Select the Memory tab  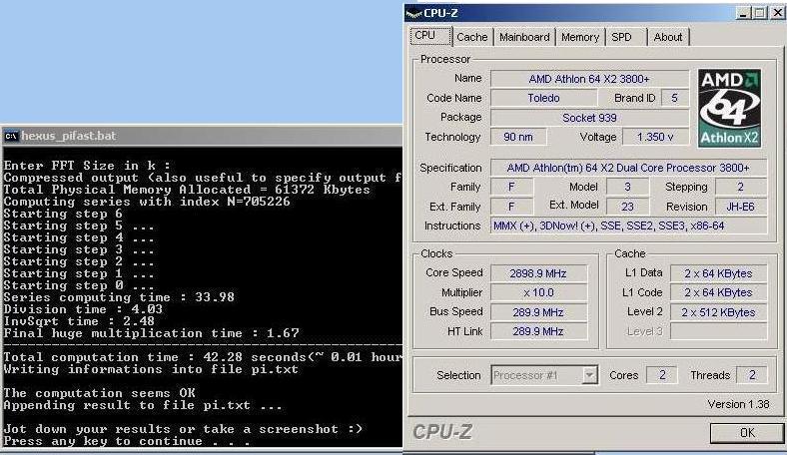pos(580,37)
